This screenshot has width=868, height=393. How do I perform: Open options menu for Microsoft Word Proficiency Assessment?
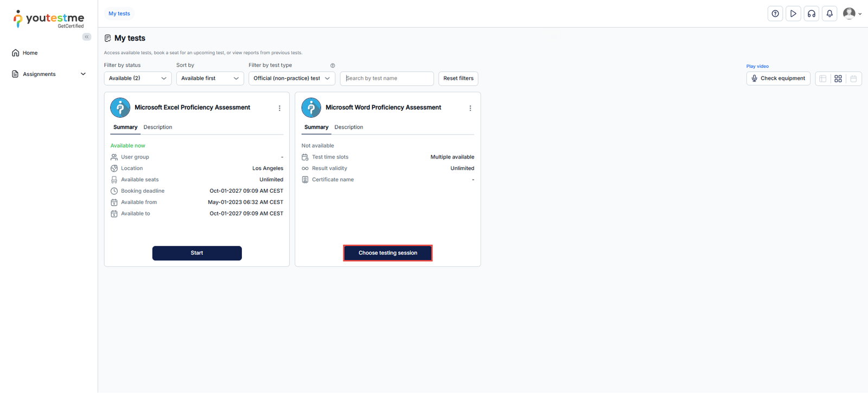tap(470, 108)
